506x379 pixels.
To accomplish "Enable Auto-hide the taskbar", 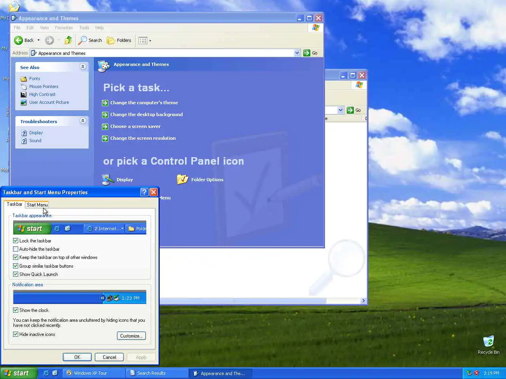I will tap(16, 249).
